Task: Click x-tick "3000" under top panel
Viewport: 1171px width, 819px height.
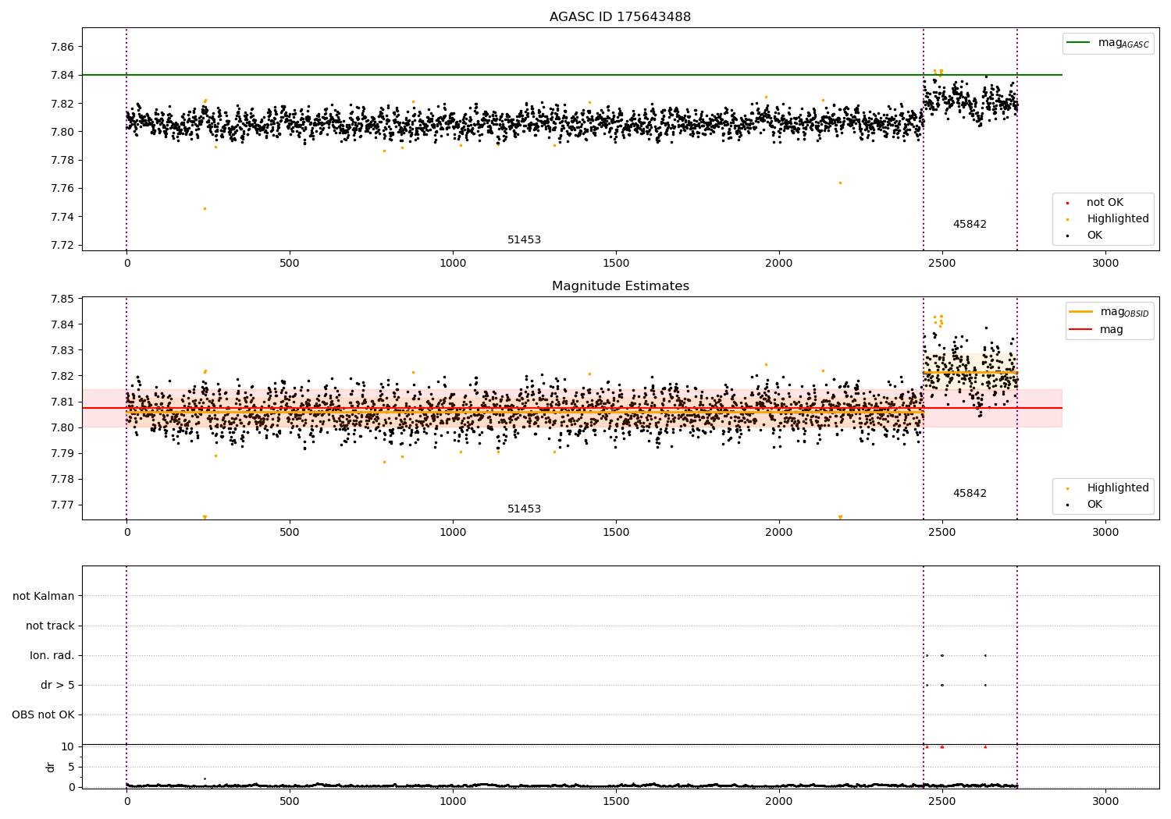Action: coord(1105,264)
